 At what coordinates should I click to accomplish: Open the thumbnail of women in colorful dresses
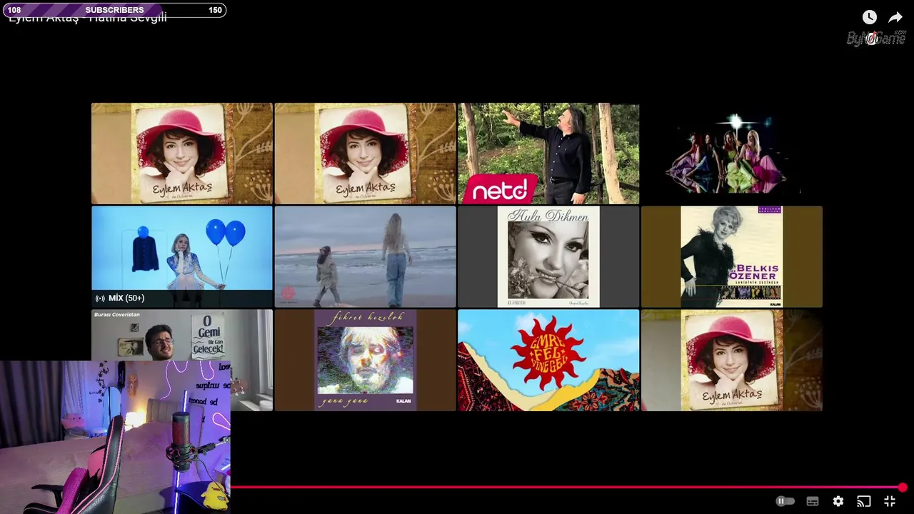click(732, 153)
